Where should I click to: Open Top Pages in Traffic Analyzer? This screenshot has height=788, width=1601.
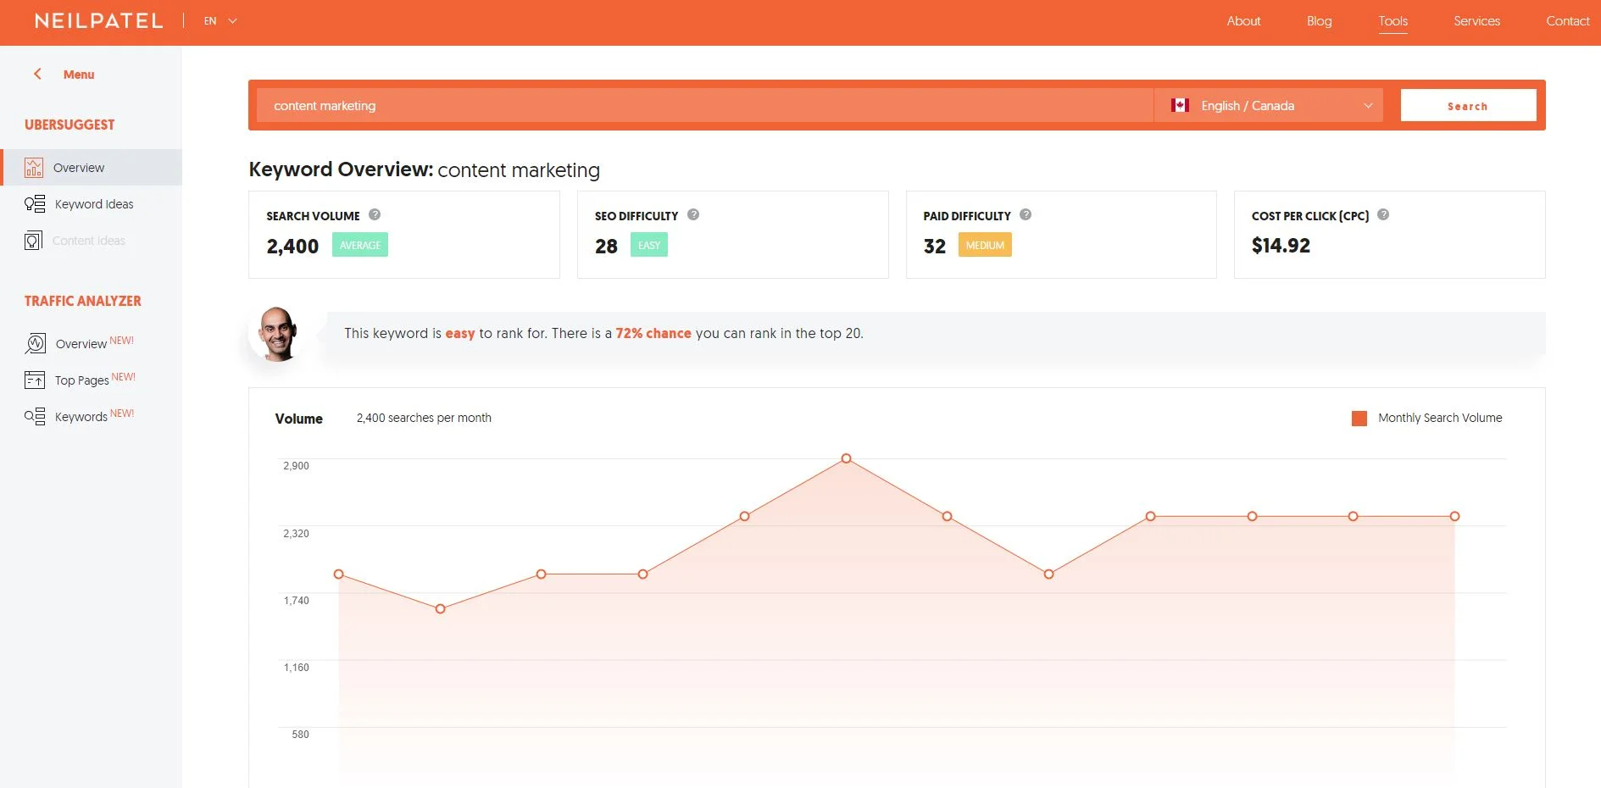click(x=82, y=380)
